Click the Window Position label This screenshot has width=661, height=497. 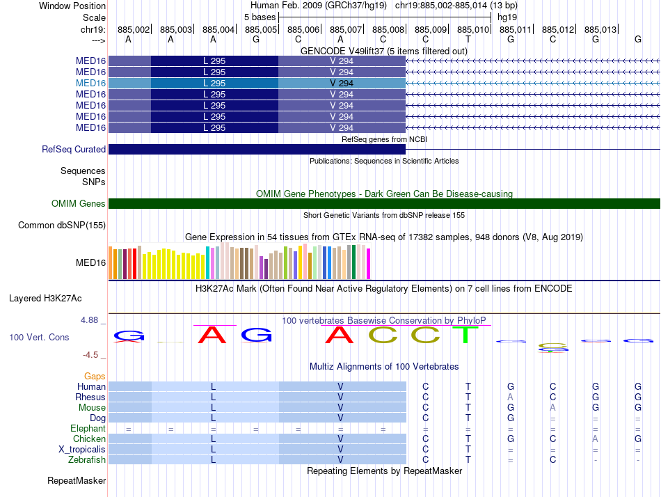(72, 6)
